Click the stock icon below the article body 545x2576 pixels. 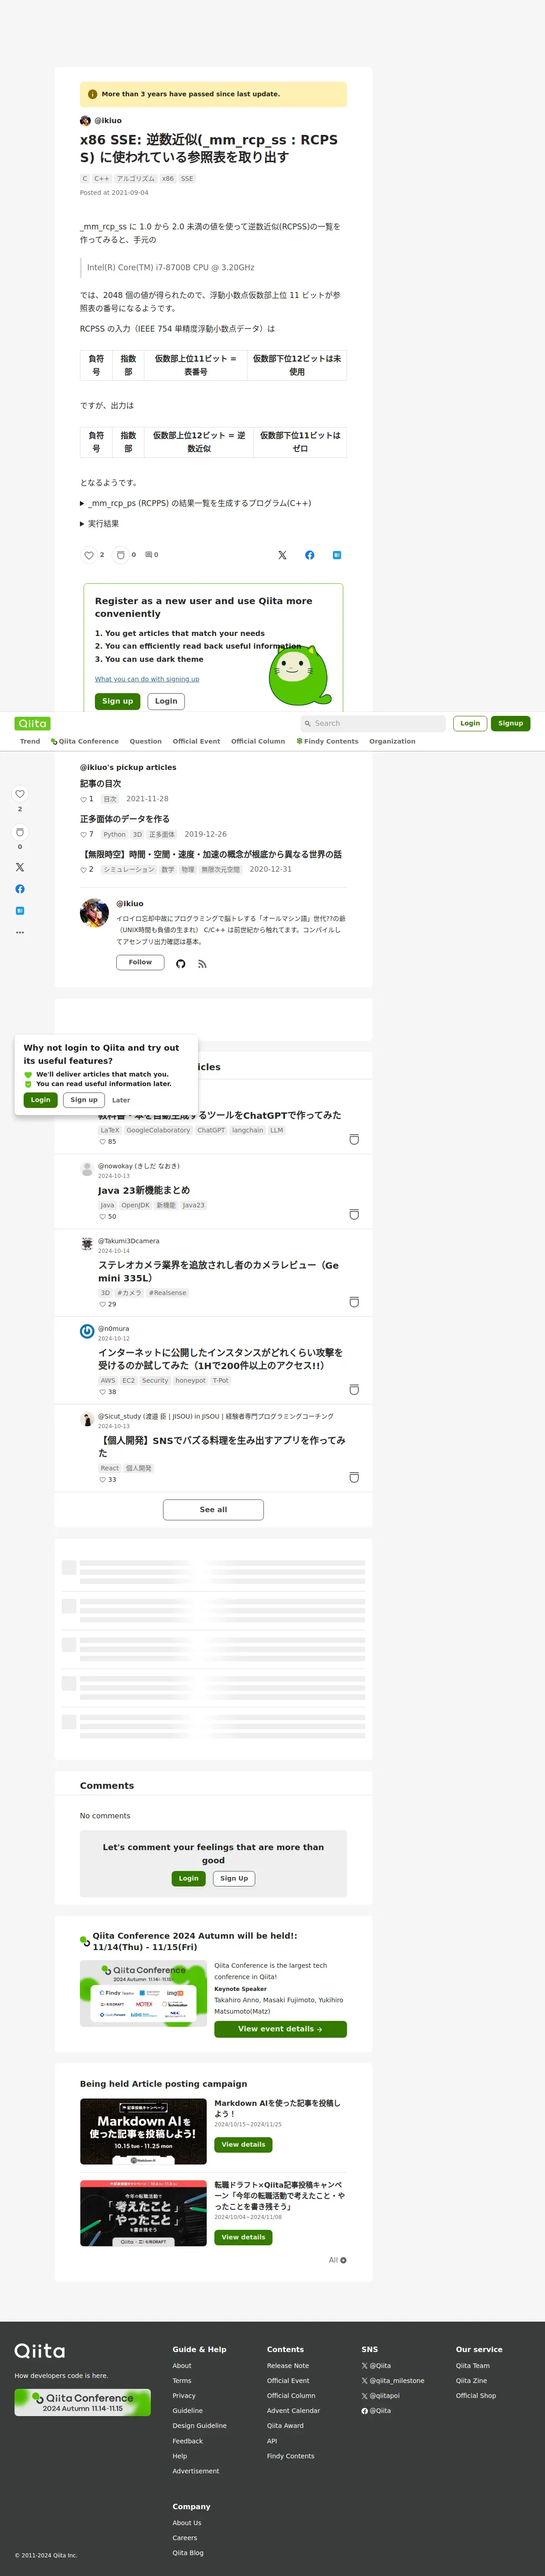(121, 555)
